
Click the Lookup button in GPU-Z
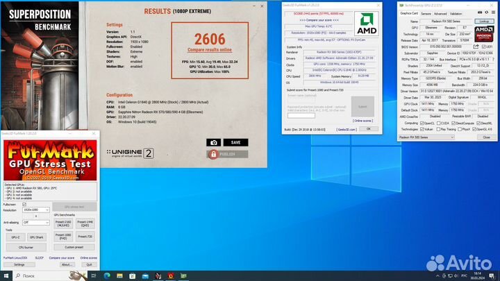coord(484,21)
